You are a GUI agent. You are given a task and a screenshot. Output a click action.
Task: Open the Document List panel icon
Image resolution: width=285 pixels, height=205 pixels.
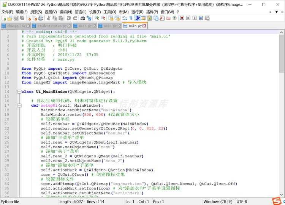(156, 18)
